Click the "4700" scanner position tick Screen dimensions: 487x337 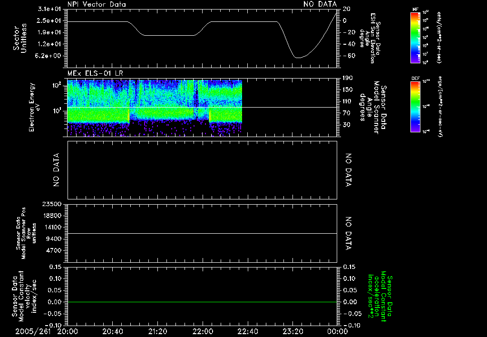54,250
